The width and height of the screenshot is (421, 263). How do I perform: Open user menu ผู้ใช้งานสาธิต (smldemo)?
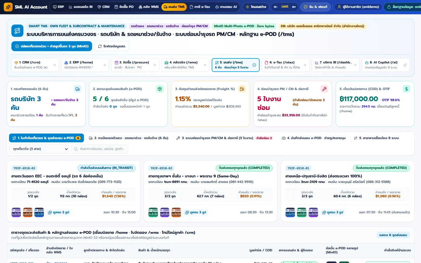[x=358, y=7]
